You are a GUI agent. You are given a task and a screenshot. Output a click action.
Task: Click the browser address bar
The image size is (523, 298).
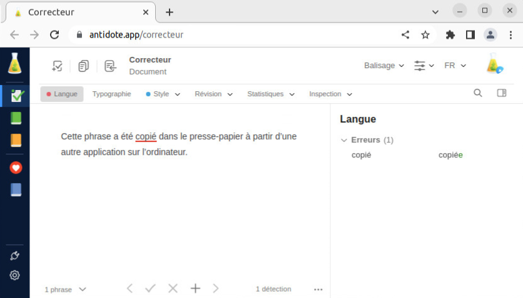[238, 35]
